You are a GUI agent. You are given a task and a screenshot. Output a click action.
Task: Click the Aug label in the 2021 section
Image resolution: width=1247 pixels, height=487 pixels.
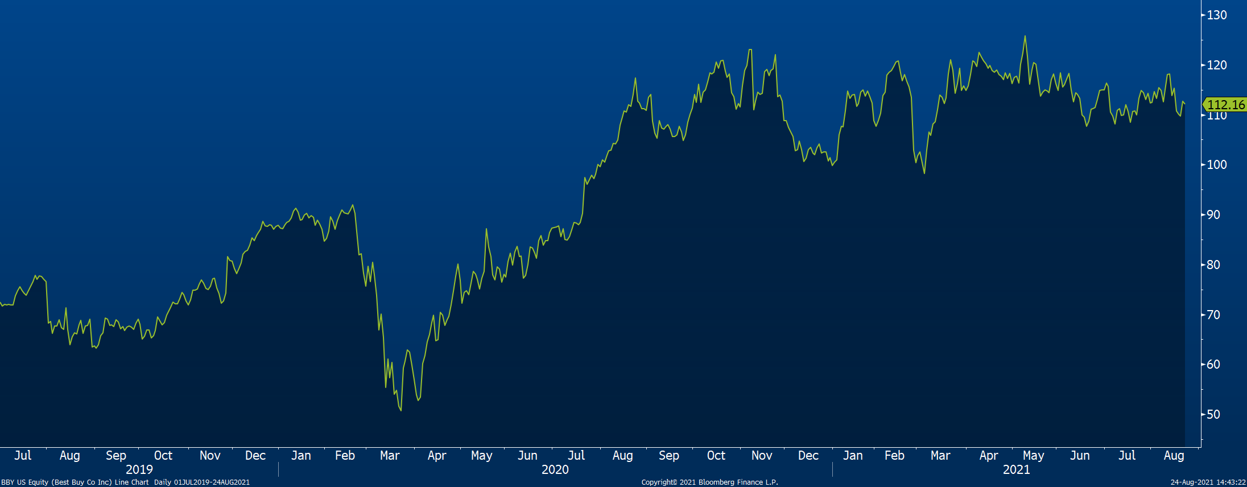pos(1174,456)
